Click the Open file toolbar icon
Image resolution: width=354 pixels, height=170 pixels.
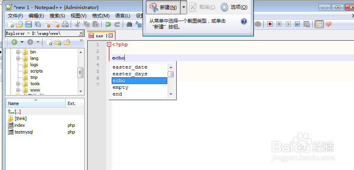coord(19,24)
